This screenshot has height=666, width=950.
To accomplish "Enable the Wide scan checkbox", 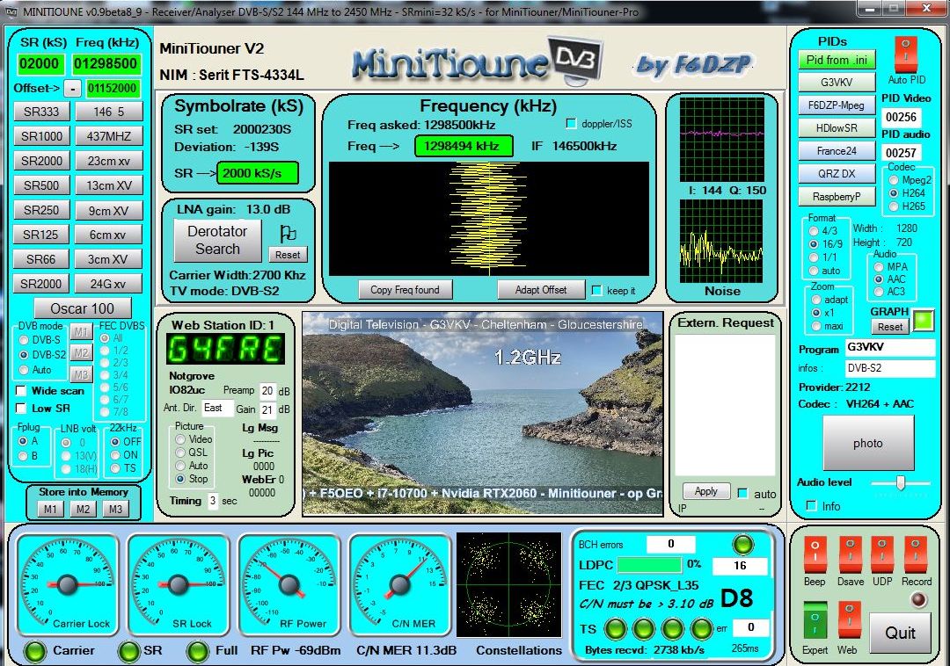I will [21, 391].
